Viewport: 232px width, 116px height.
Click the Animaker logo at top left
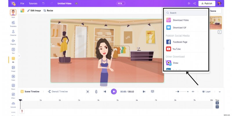[13, 3]
